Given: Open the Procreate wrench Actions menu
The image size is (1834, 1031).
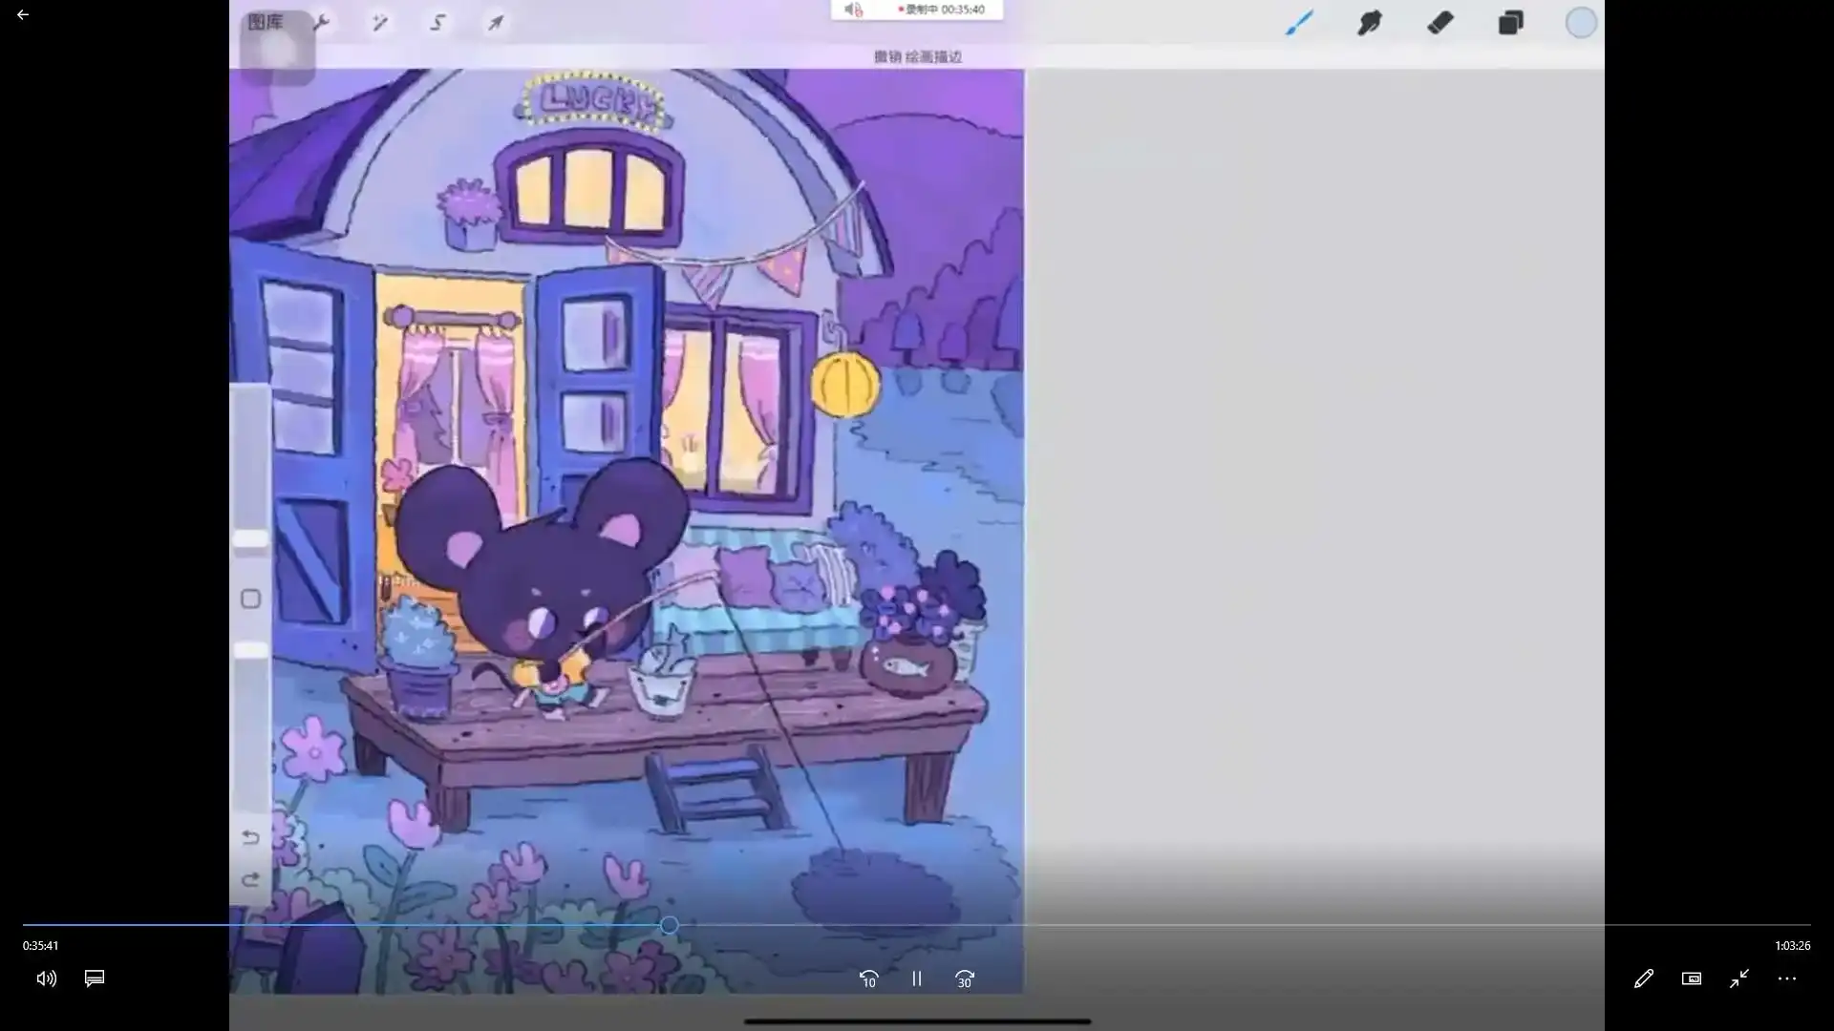Looking at the screenshot, I should coord(322,23).
